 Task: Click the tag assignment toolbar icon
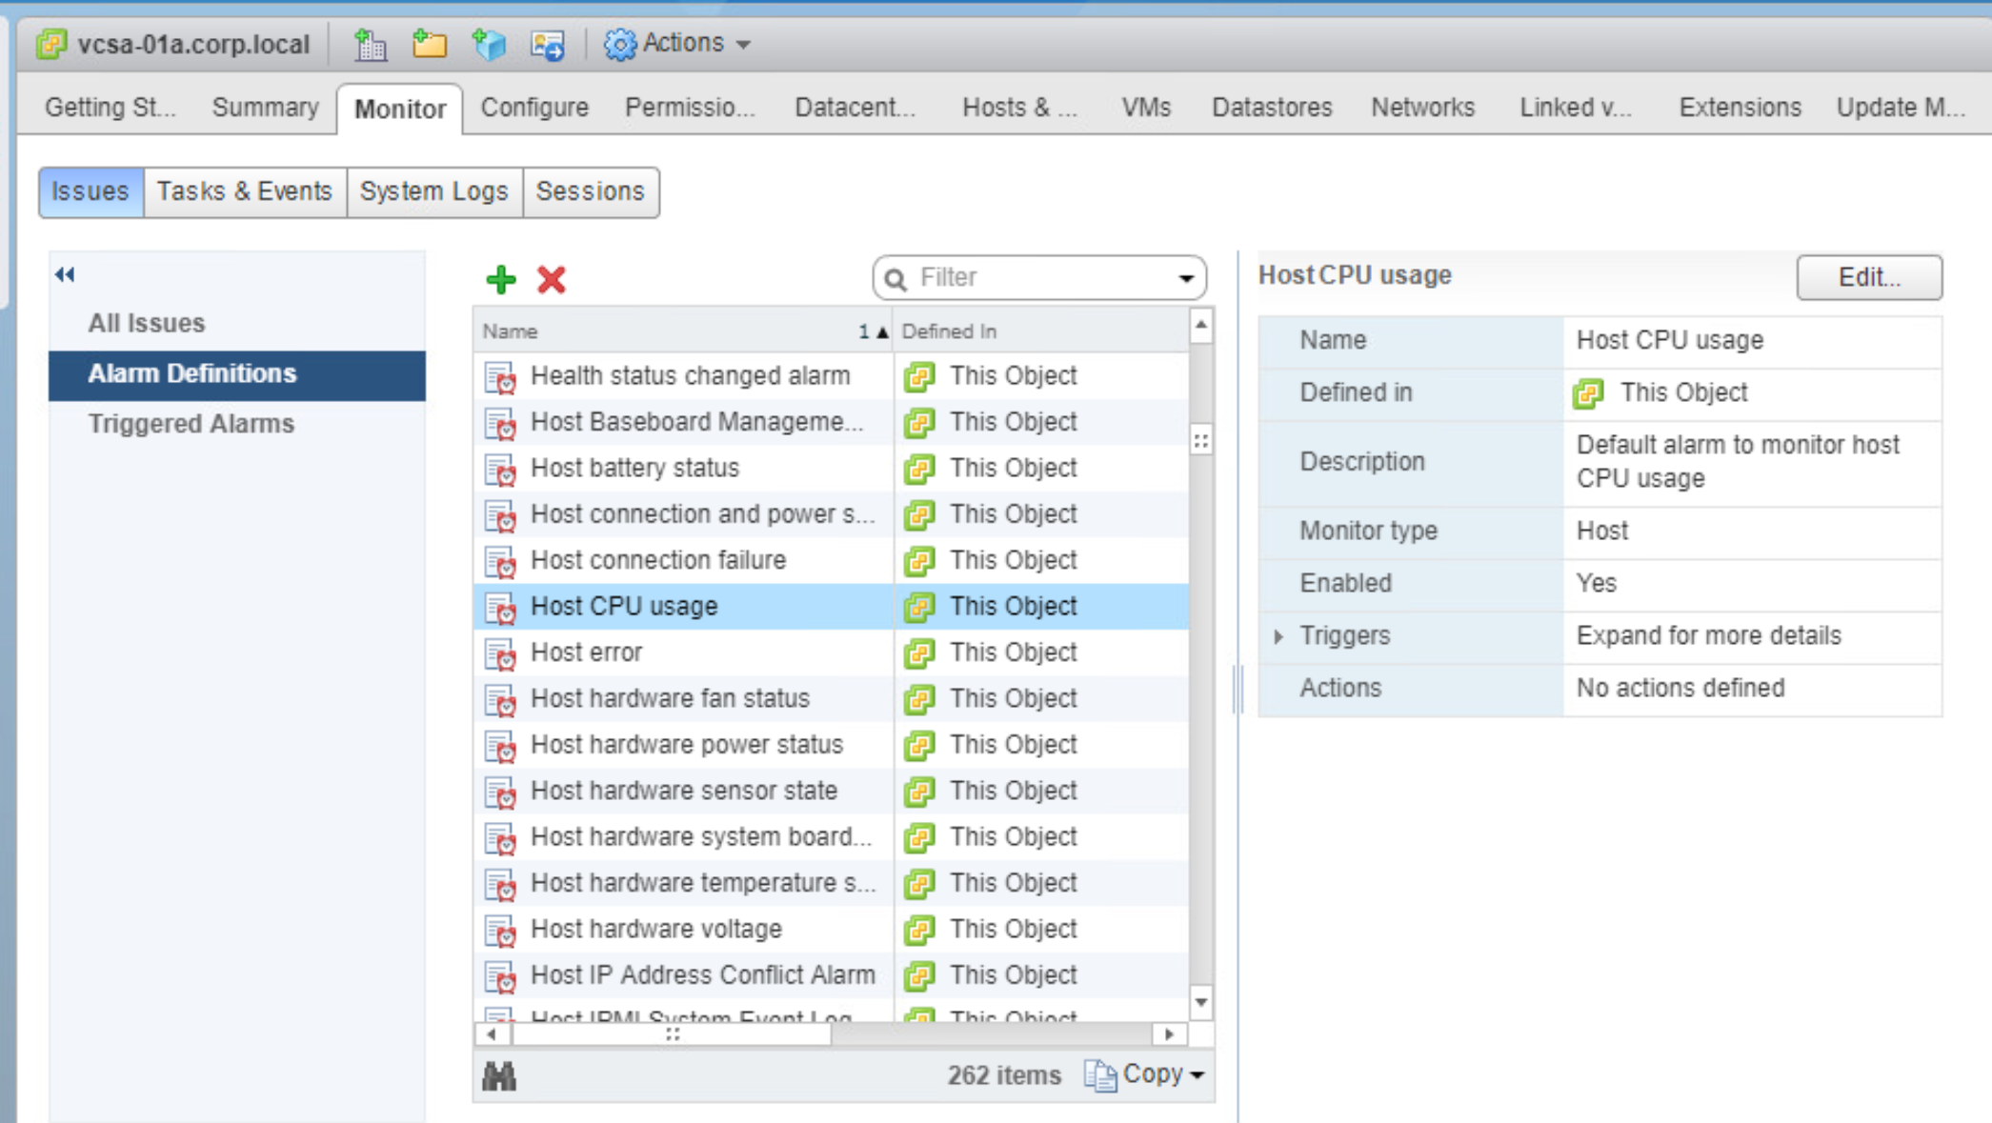(548, 44)
